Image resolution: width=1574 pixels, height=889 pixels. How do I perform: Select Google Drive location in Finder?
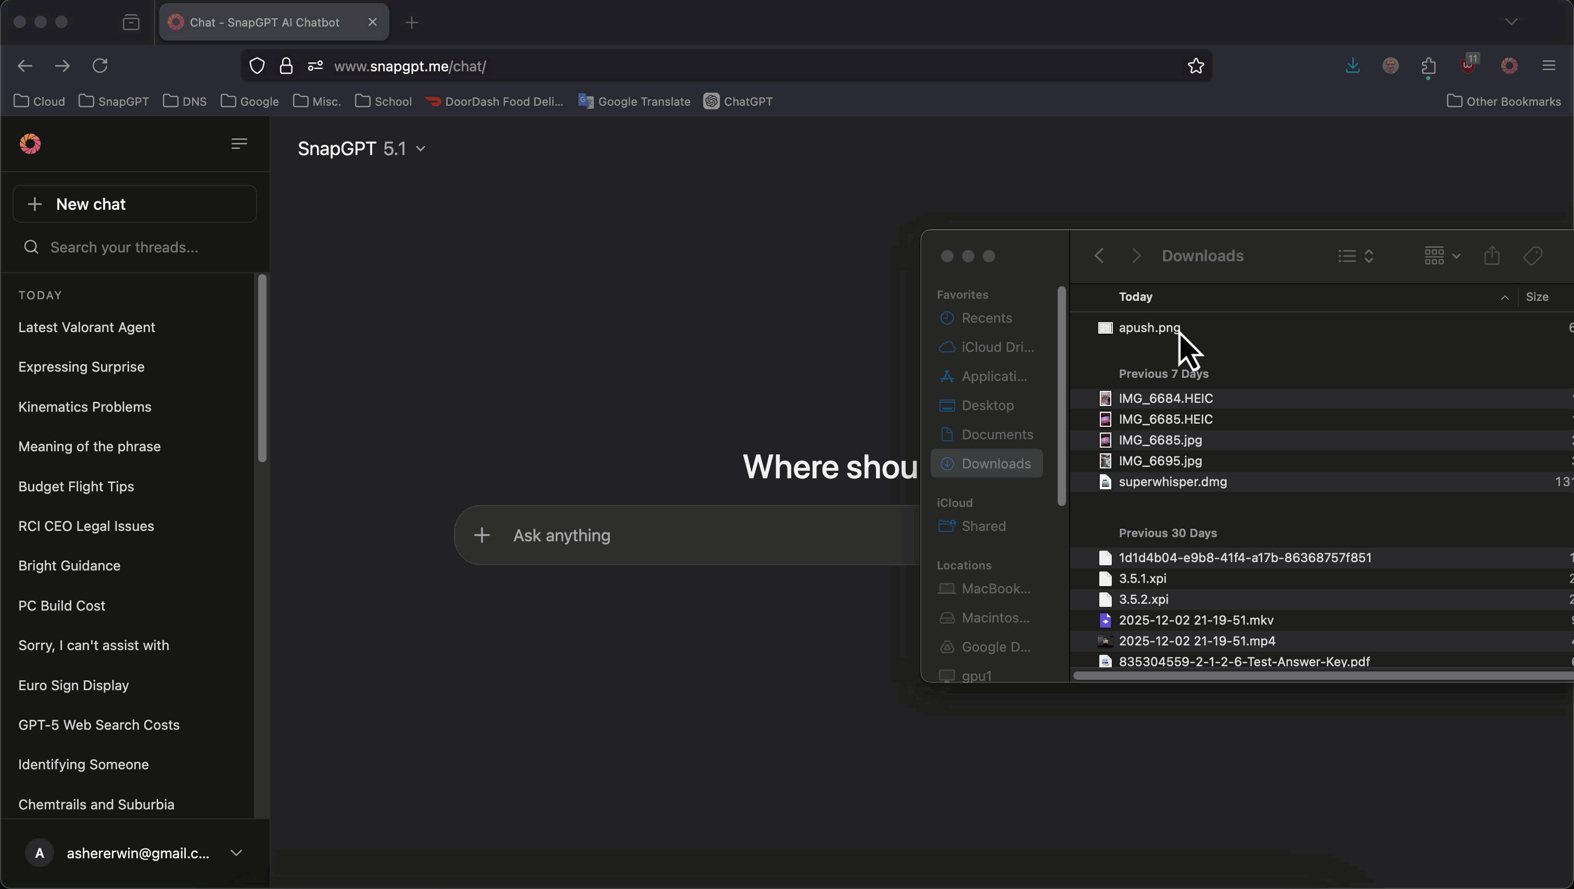986,647
